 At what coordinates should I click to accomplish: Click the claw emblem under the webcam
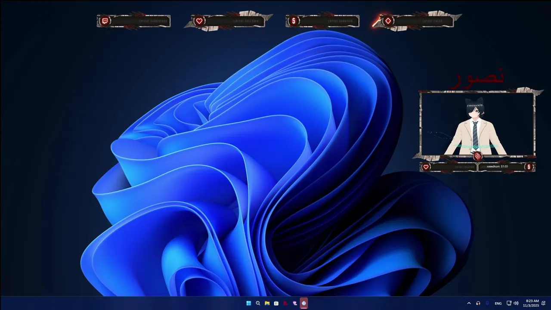pos(477,157)
